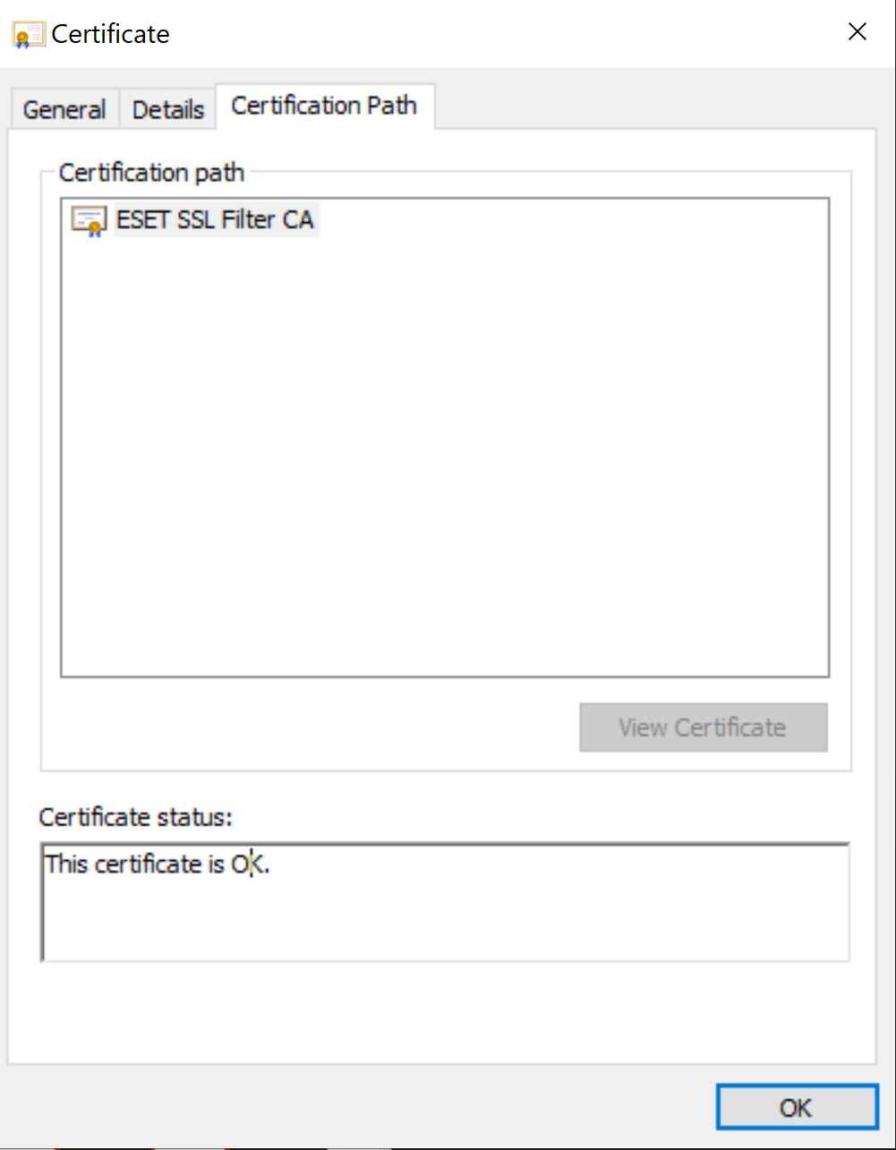Open the Details tab

coord(168,110)
